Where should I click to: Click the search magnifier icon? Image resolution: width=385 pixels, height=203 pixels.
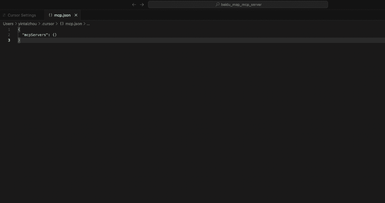pos(217,4)
